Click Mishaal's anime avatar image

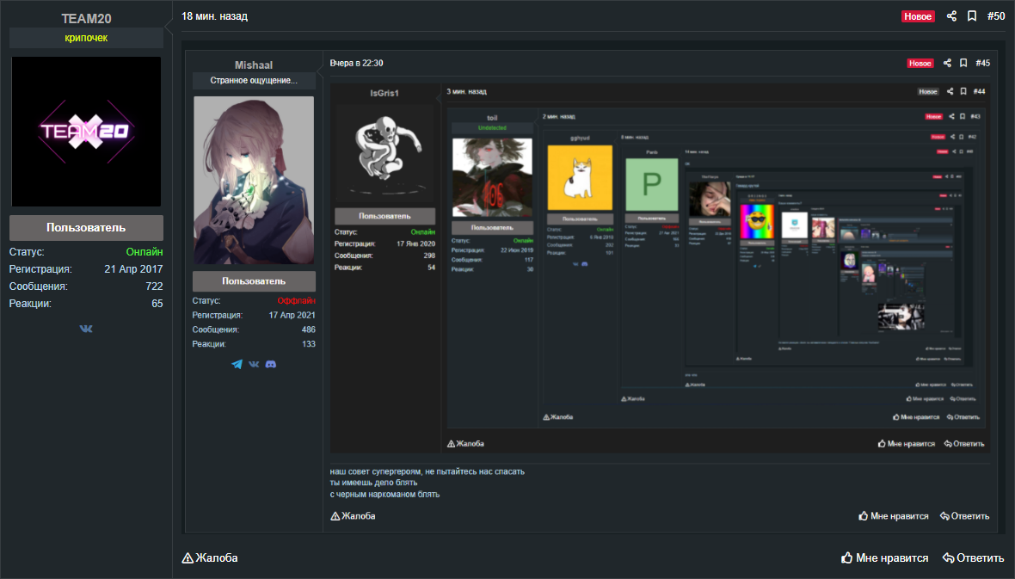point(254,181)
